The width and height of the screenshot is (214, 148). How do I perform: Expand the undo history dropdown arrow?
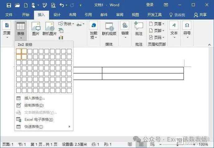pos(66,5)
